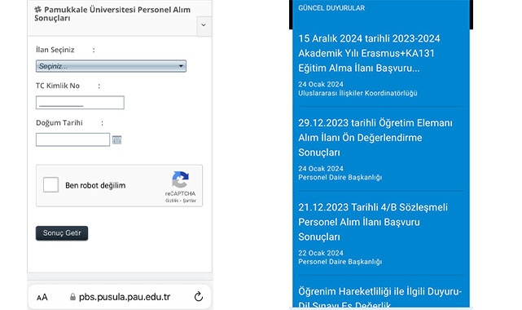522x310 pixels.
Task: Open the reCAPTCHA Şartlar link
Action: point(190,201)
